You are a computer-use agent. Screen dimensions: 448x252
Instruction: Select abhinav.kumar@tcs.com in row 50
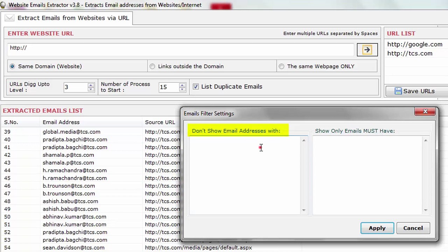pyautogui.click(x=74, y=217)
